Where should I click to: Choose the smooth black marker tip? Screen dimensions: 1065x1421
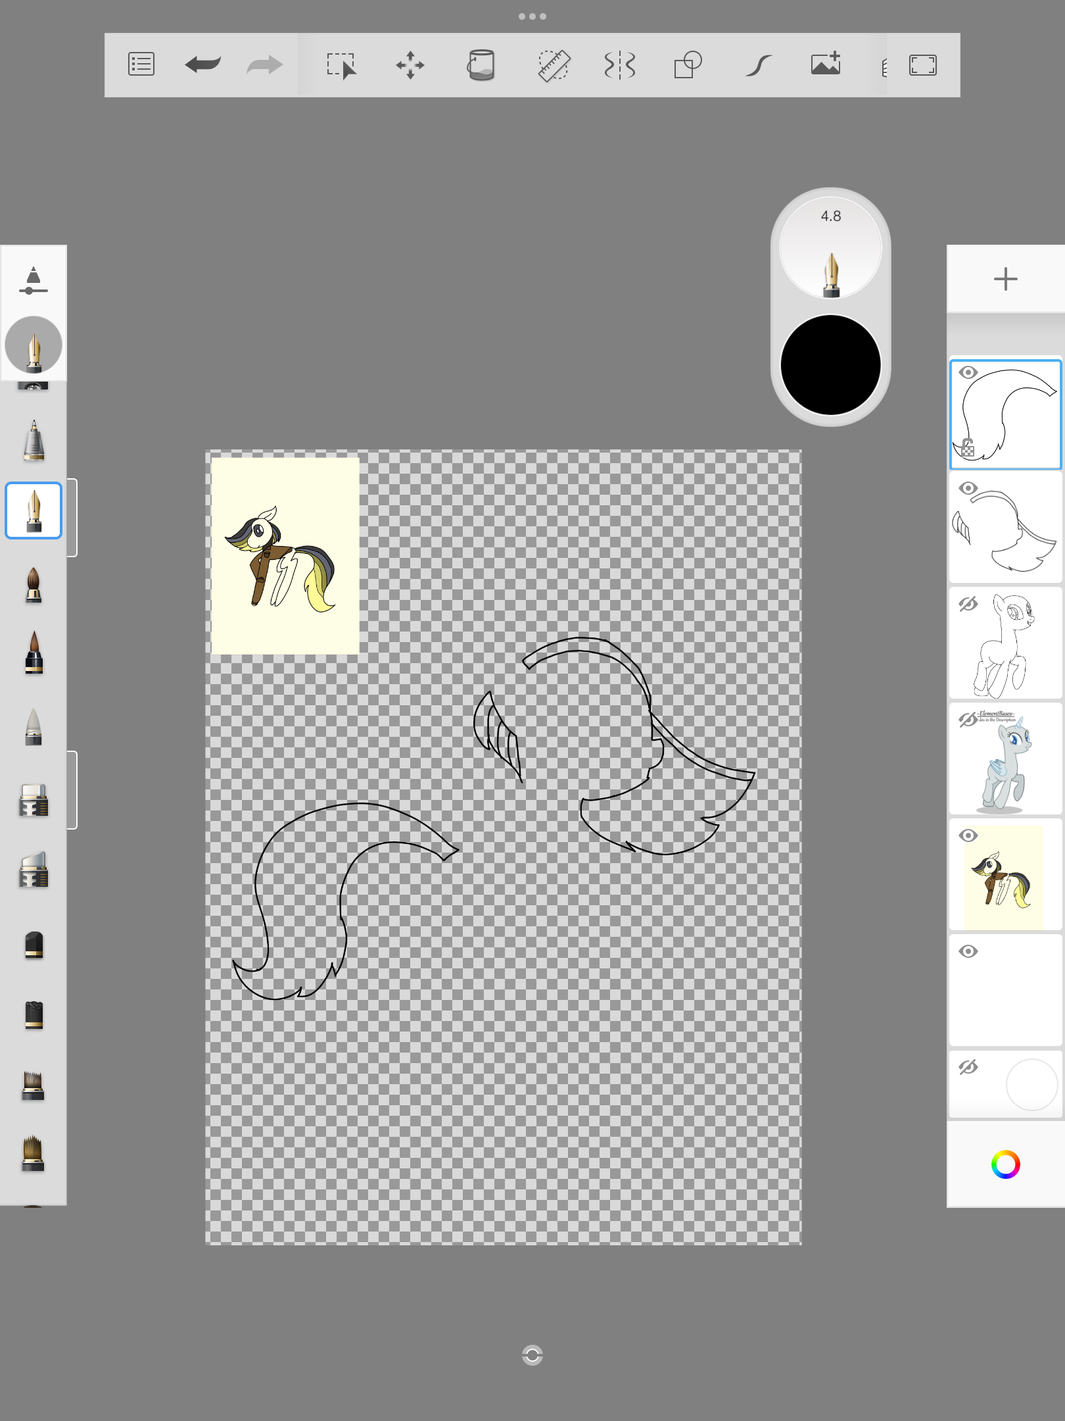pyautogui.click(x=34, y=945)
